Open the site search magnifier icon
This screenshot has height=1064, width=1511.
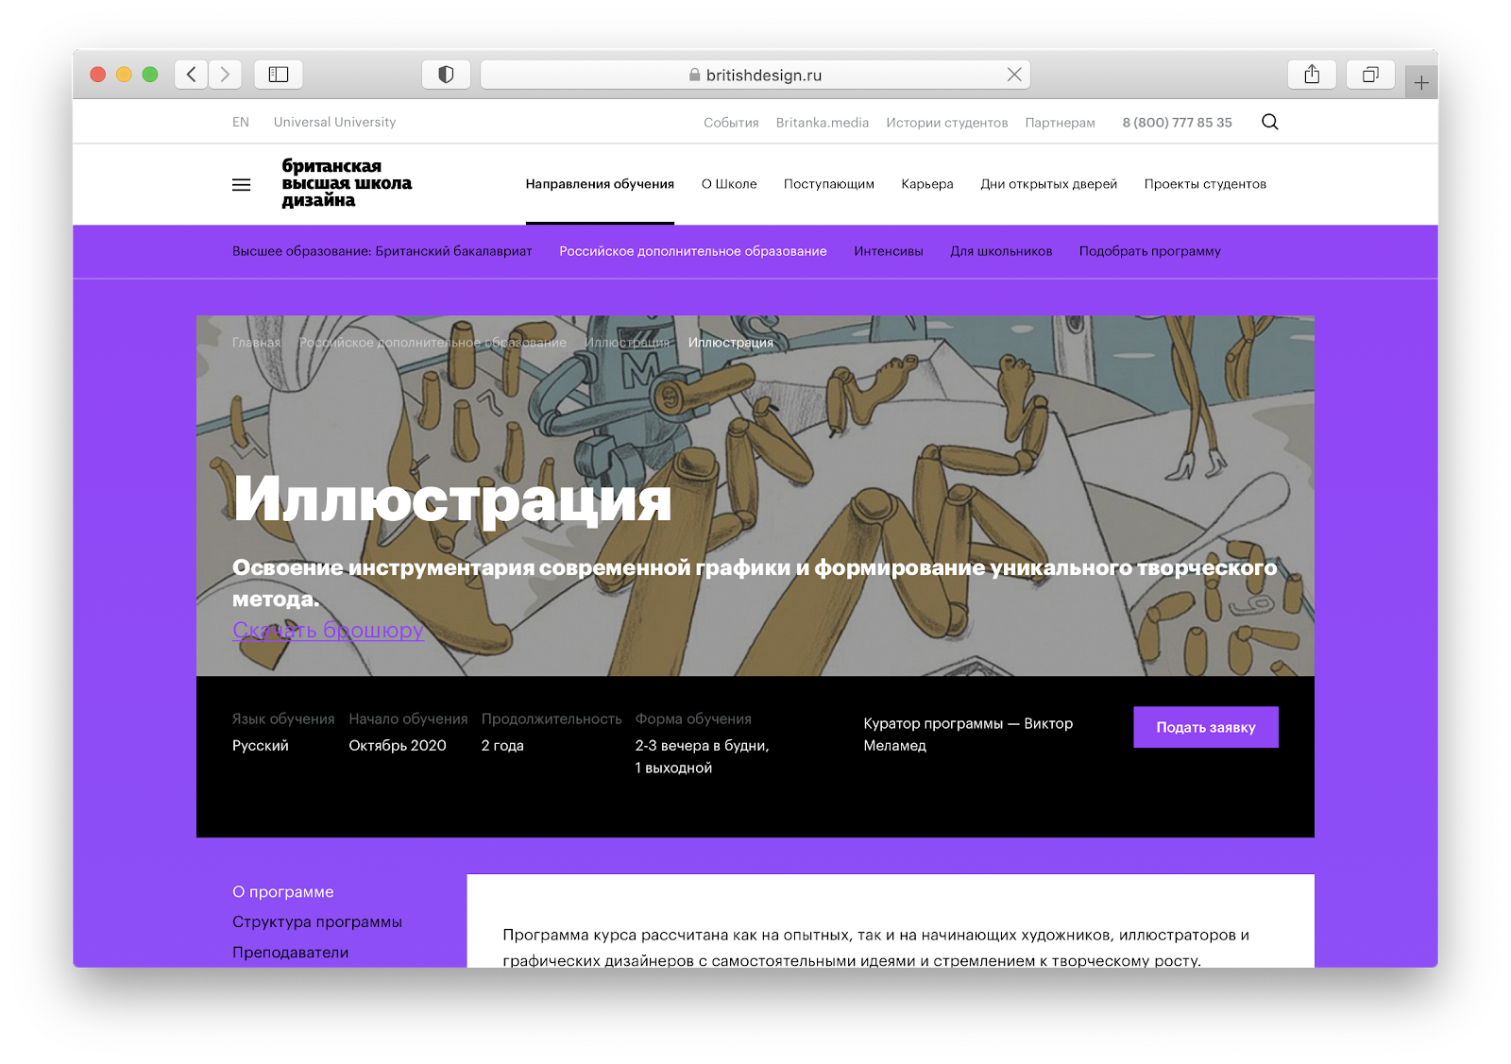tap(1270, 122)
